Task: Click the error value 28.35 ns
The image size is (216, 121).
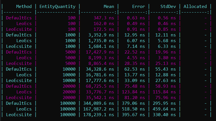Action: point(134,63)
